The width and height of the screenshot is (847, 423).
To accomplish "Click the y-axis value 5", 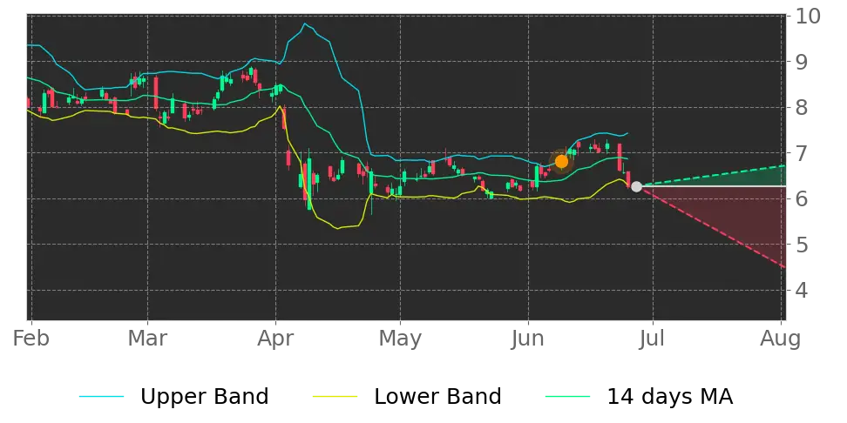I will [x=801, y=245].
